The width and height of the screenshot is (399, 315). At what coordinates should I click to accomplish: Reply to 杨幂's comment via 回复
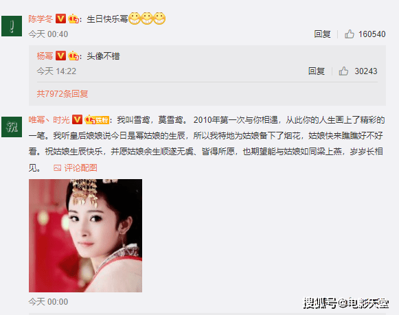317,71
